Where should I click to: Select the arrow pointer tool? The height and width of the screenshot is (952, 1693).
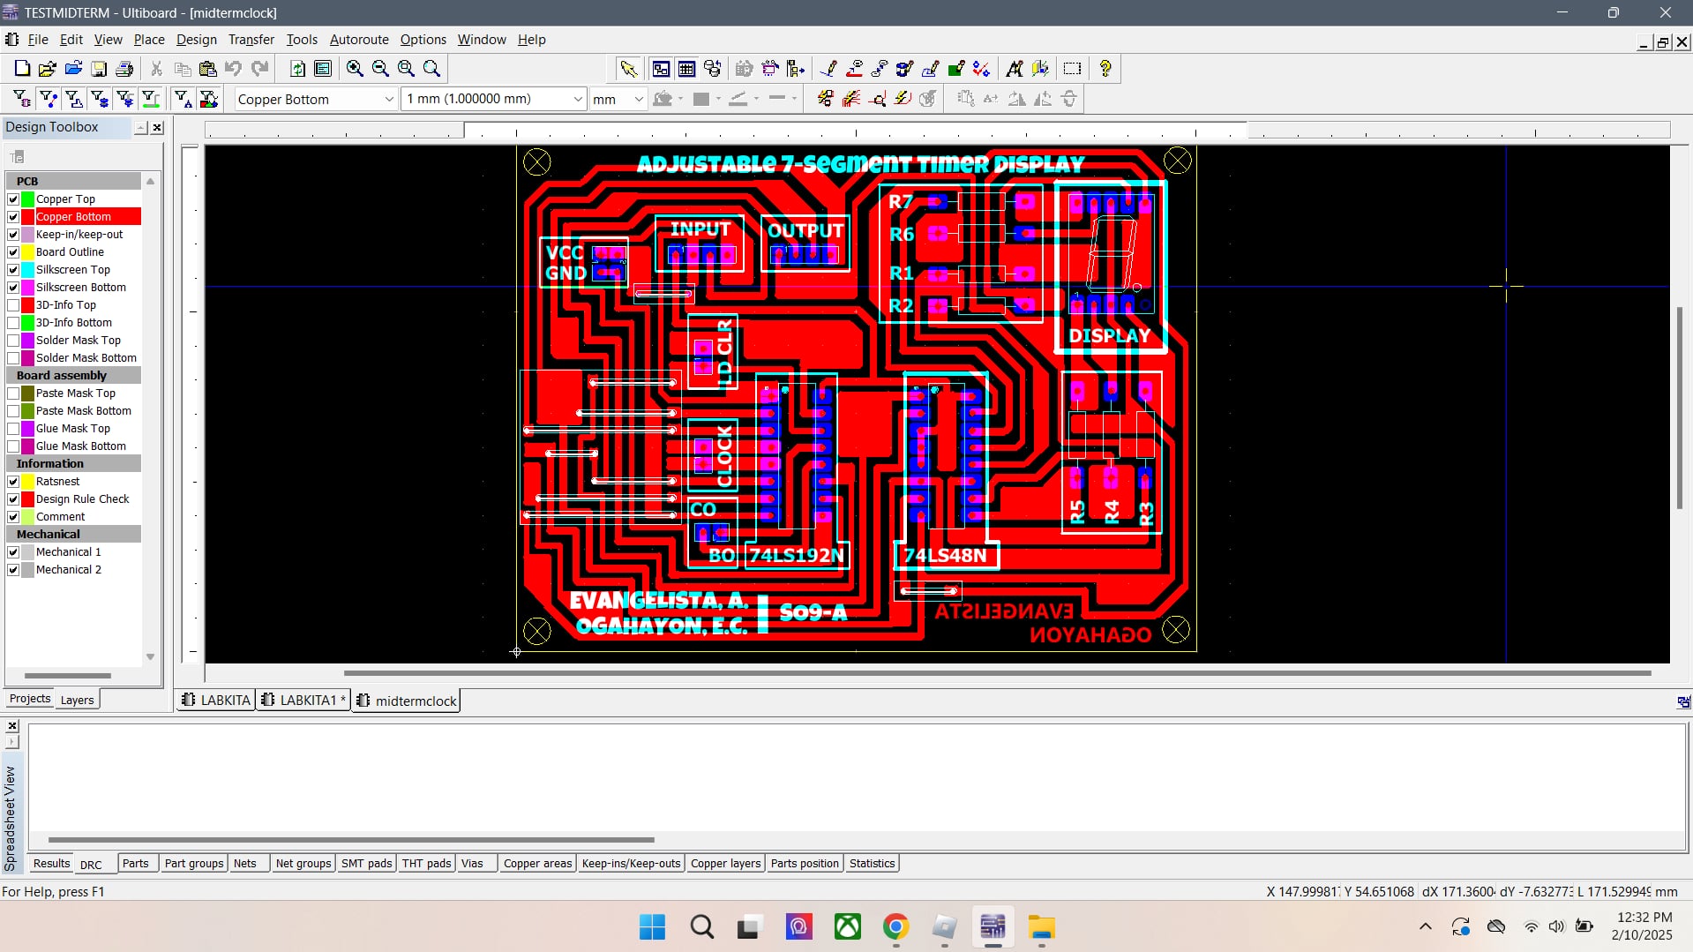coord(628,69)
